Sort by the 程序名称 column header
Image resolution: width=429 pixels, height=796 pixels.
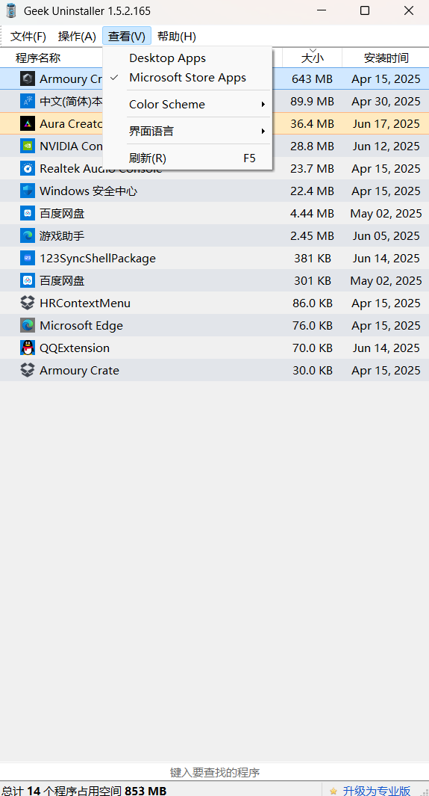click(x=38, y=58)
